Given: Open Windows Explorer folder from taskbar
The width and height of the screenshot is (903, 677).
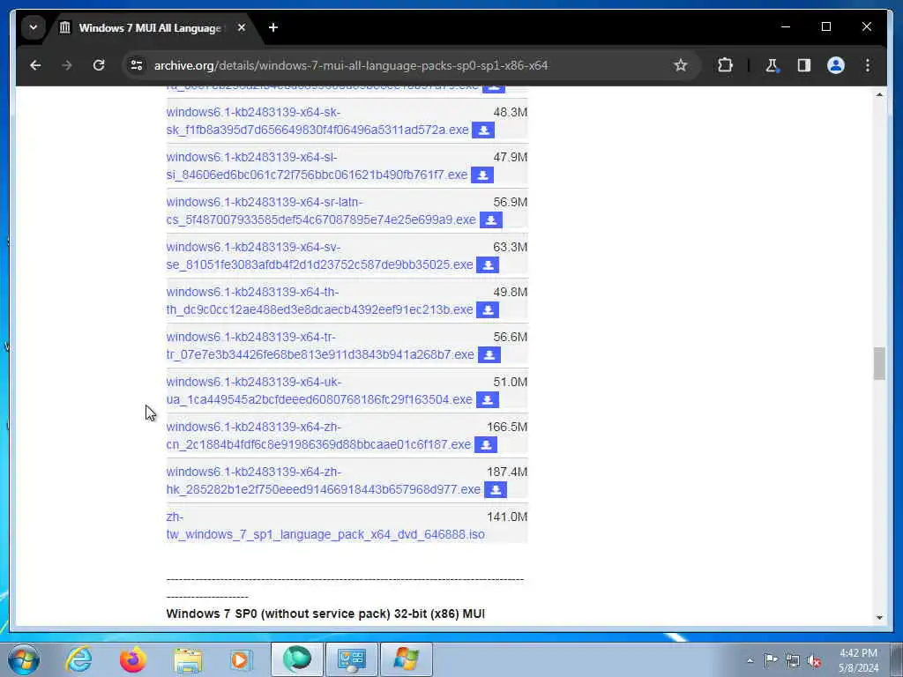Looking at the screenshot, I should coord(188,659).
